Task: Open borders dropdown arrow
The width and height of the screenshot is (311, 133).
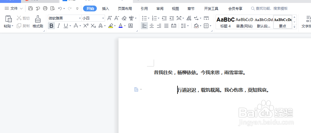Action: pos(211,26)
